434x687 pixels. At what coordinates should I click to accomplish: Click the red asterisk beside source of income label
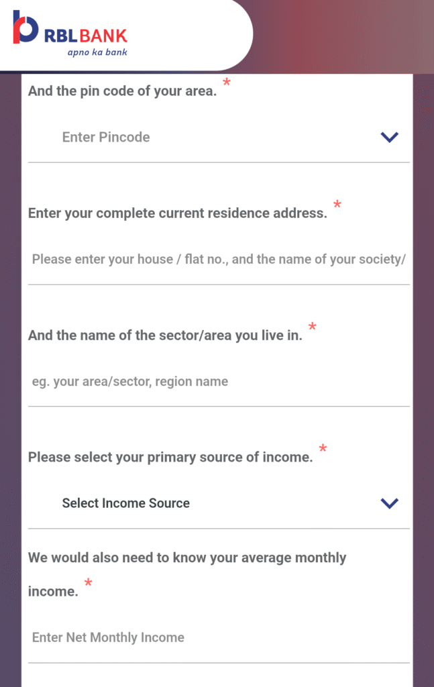pos(323,448)
